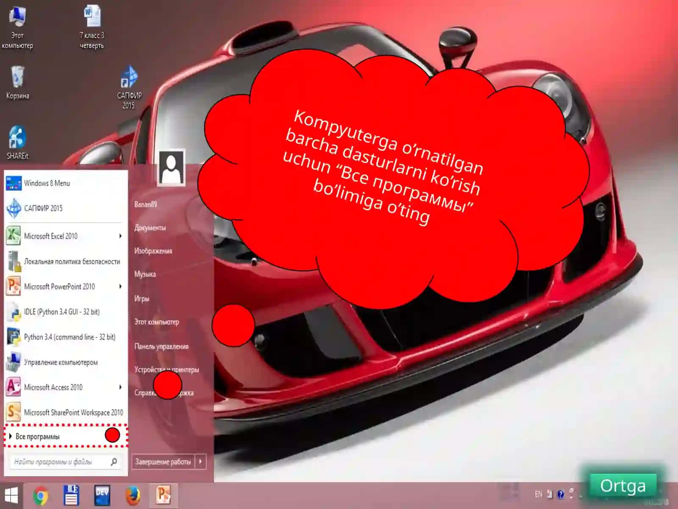The height and width of the screenshot is (509, 678).
Task: Open the blue save-disk taskbar app
Action: pyautogui.click(x=71, y=495)
